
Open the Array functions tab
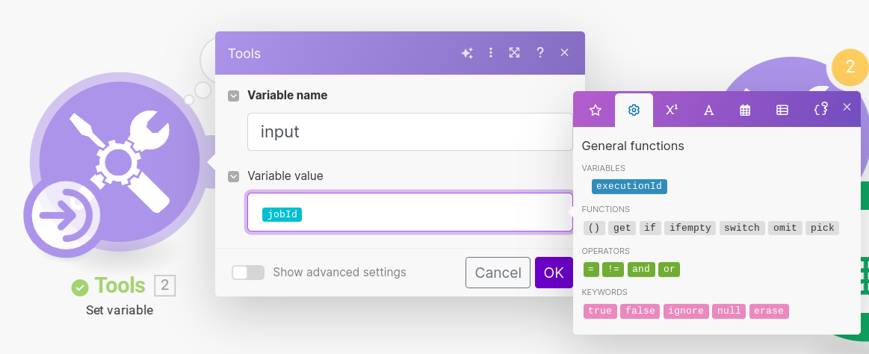(x=782, y=111)
